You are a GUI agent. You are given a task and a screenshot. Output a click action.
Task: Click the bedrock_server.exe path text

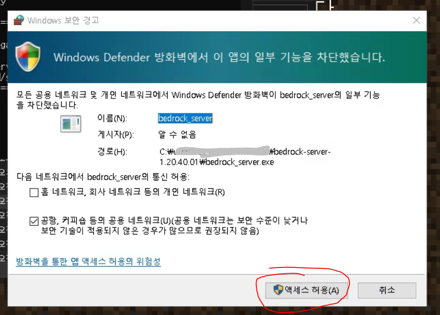click(245, 157)
